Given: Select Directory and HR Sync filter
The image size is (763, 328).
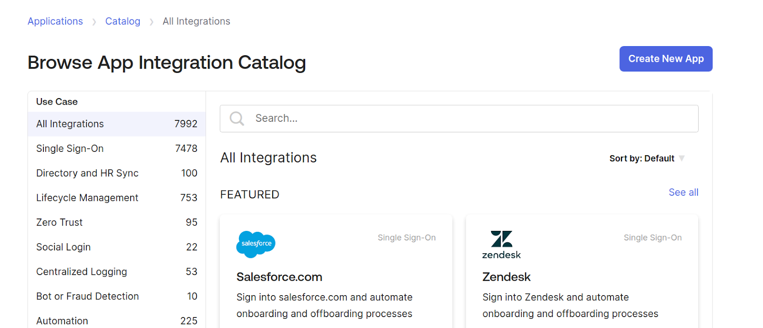Looking at the screenshot, I should 87,173.
